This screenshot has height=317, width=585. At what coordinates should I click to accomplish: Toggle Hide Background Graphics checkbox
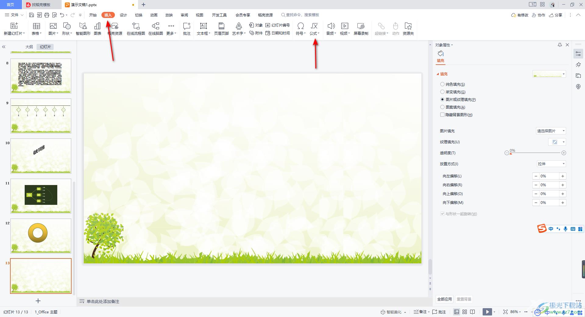pyautogui.click(x=442, y=115)
